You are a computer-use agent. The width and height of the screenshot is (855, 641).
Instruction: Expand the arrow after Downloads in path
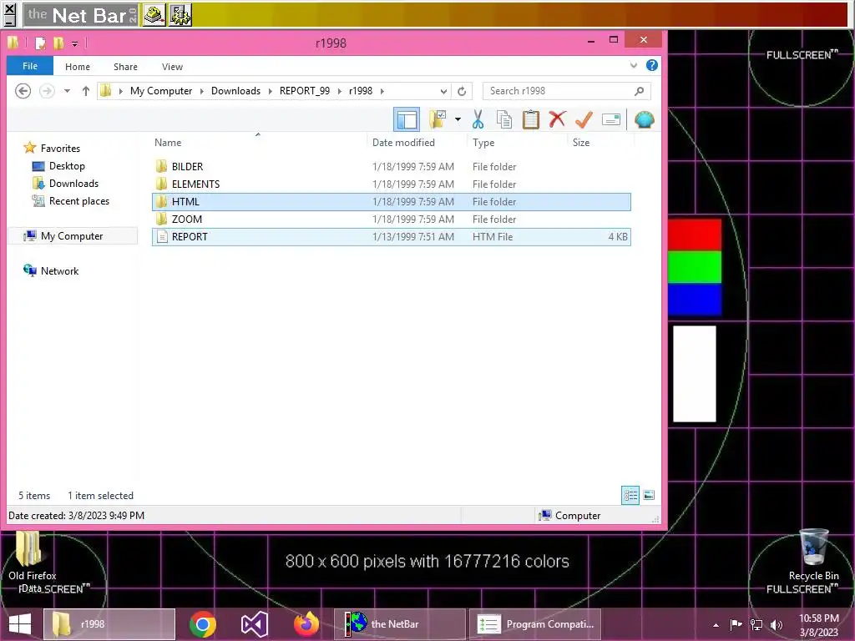click(x=270, y=91)
